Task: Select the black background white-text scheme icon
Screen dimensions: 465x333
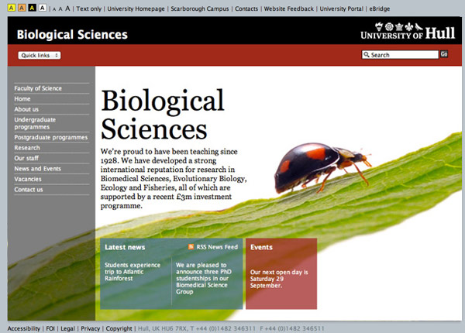Action: pos(43,8)
